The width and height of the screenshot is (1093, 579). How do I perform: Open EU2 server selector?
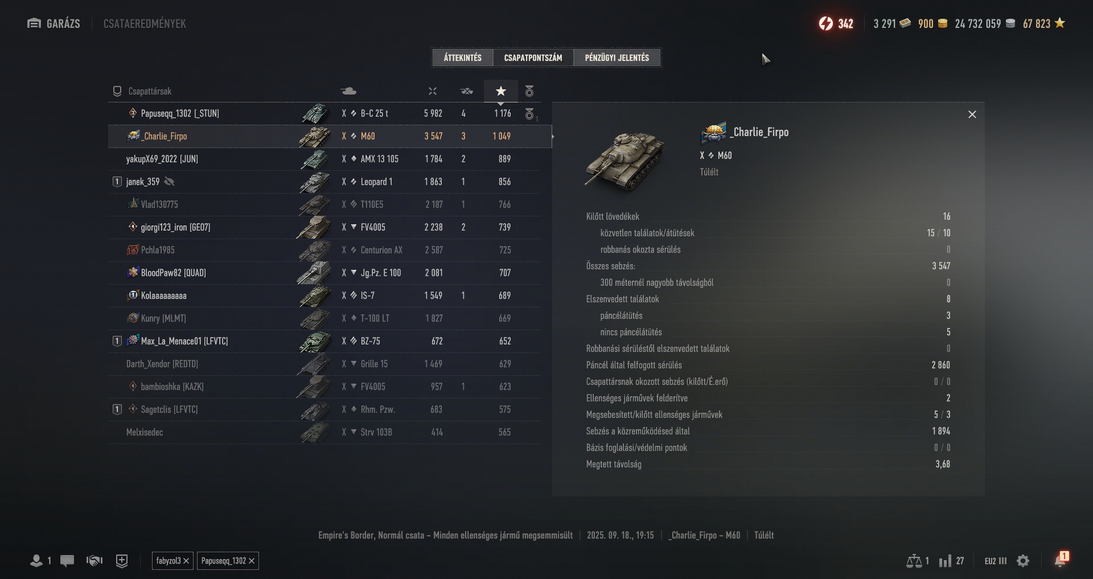point(996,561)
